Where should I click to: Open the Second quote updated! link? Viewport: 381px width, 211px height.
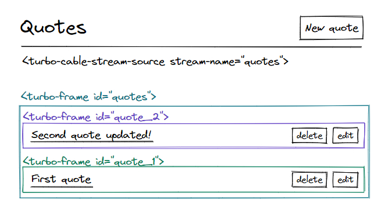tap(91, 135)
